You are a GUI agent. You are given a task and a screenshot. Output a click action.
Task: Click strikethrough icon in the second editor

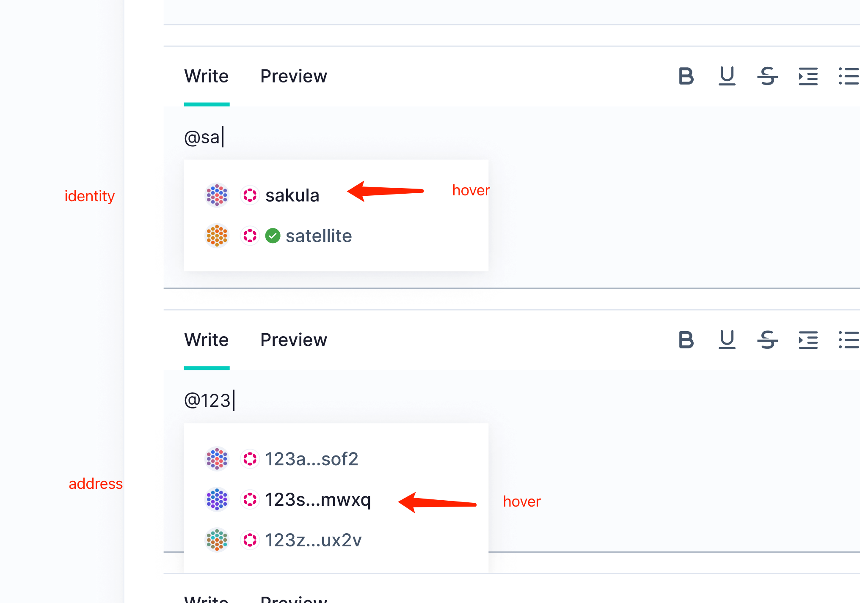coord(767,340)
